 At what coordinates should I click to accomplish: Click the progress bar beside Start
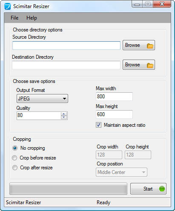(68, 188)
